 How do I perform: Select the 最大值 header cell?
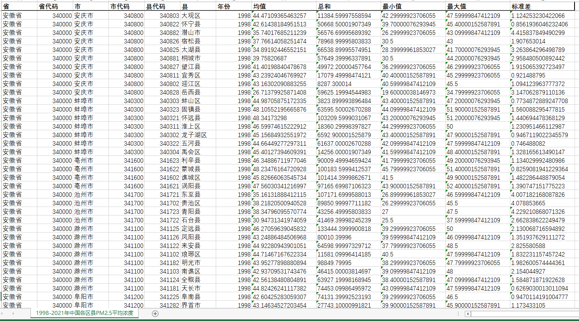[478, 7]
